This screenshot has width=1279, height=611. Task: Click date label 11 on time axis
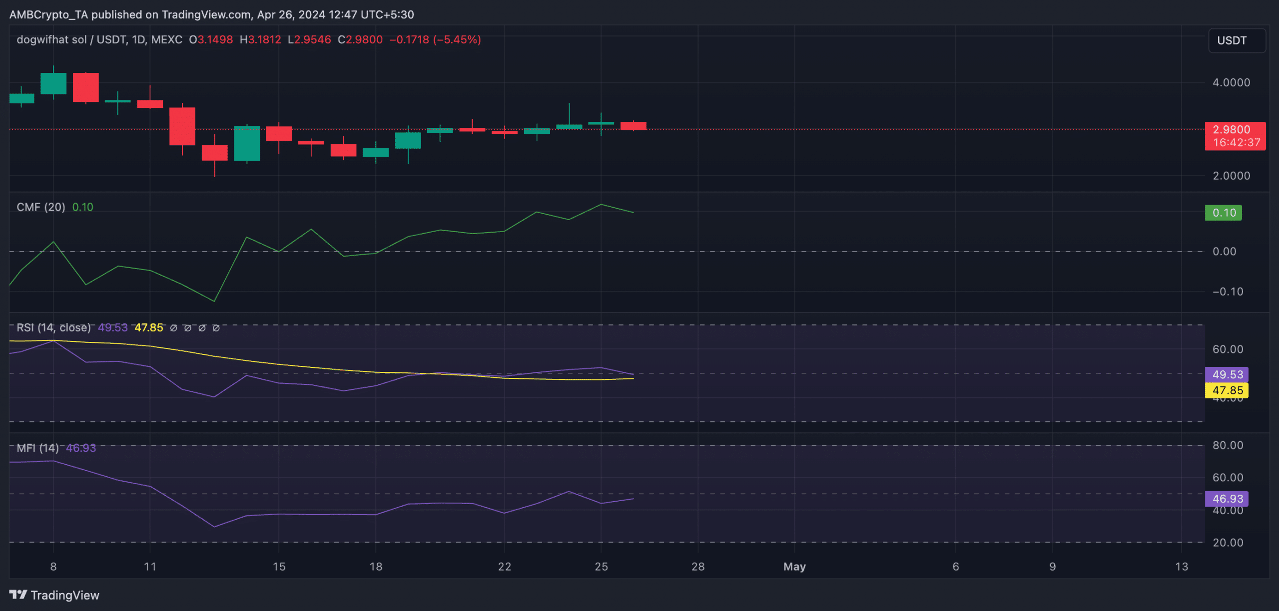(x=150, y=567)
